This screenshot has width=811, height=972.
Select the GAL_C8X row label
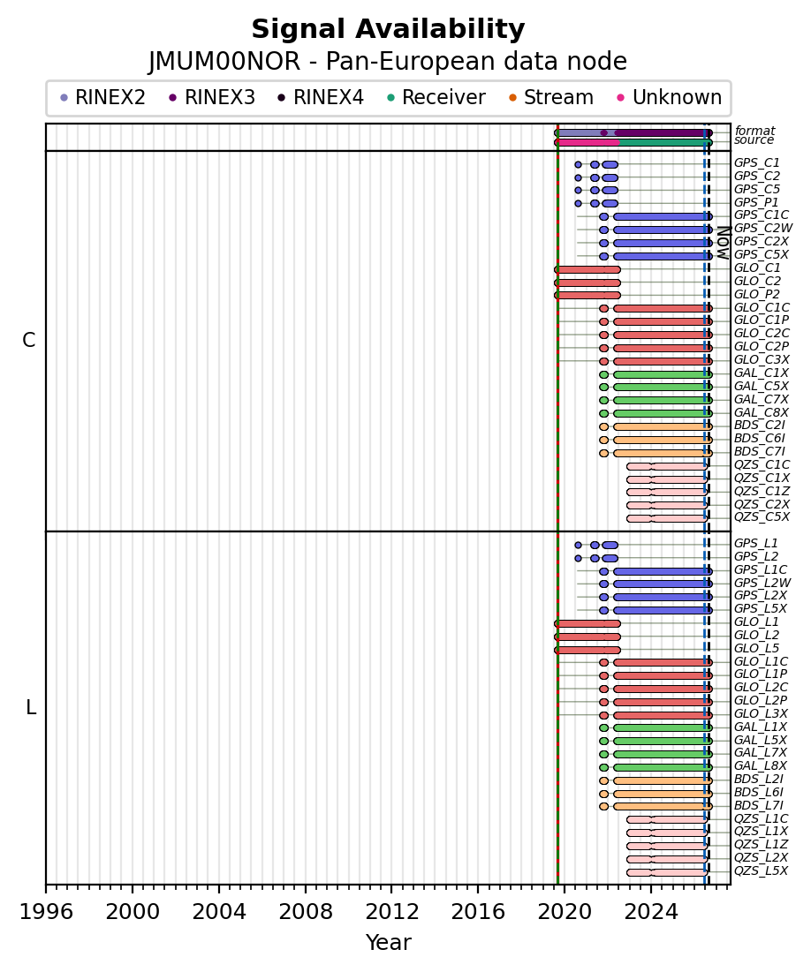tap(762, 413)
